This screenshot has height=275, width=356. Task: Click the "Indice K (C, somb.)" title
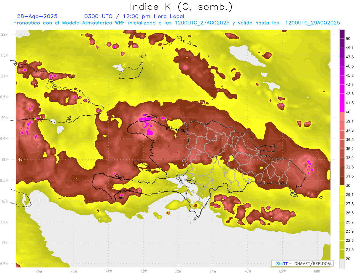click(x=181, y=7)
